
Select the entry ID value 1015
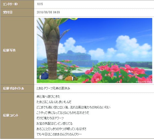pyautogui.click(x=40, y=4)
